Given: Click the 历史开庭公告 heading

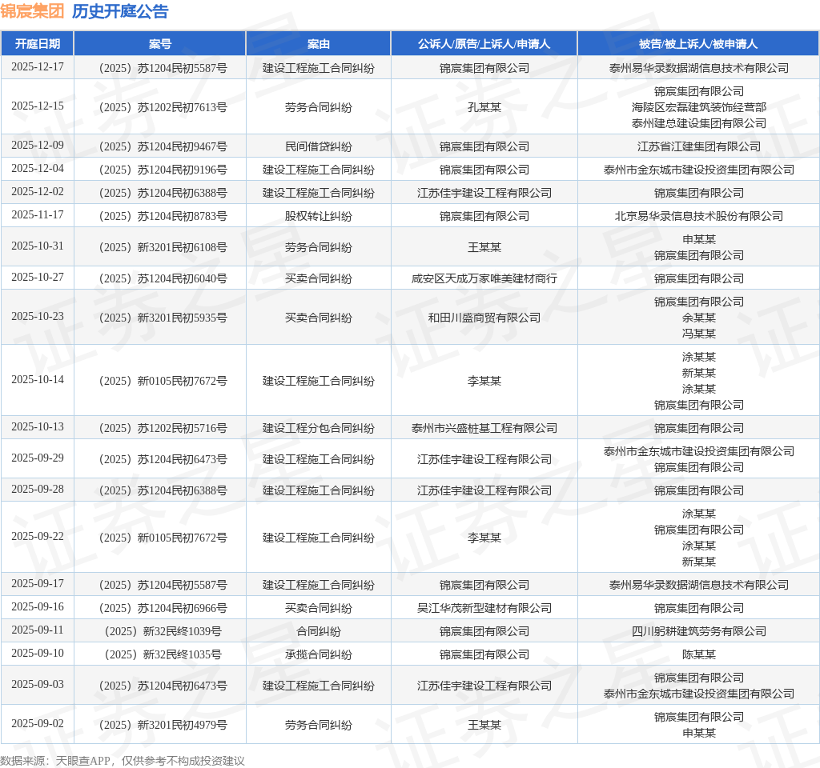Looking at the screenshot, I should point(120,11).
